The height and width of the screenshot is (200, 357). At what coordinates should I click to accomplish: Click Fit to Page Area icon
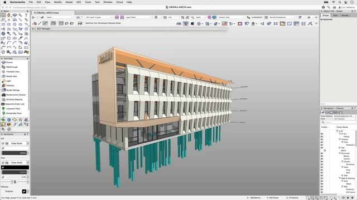click(182, 17)
